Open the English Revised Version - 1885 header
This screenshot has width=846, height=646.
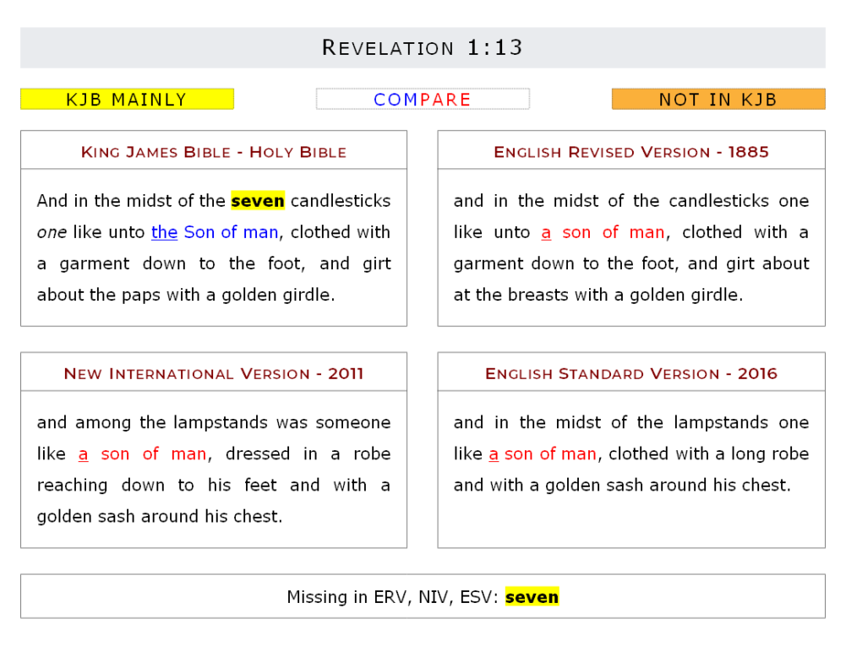point(631,152)
